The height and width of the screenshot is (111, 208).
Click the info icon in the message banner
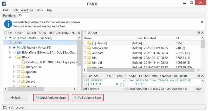8,24
